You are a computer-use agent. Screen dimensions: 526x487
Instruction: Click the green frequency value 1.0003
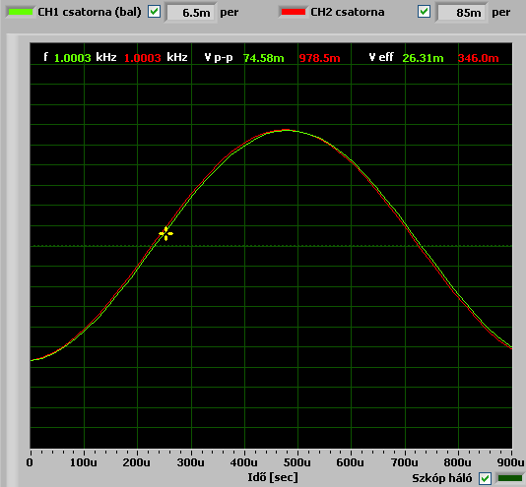click(73, 58)
